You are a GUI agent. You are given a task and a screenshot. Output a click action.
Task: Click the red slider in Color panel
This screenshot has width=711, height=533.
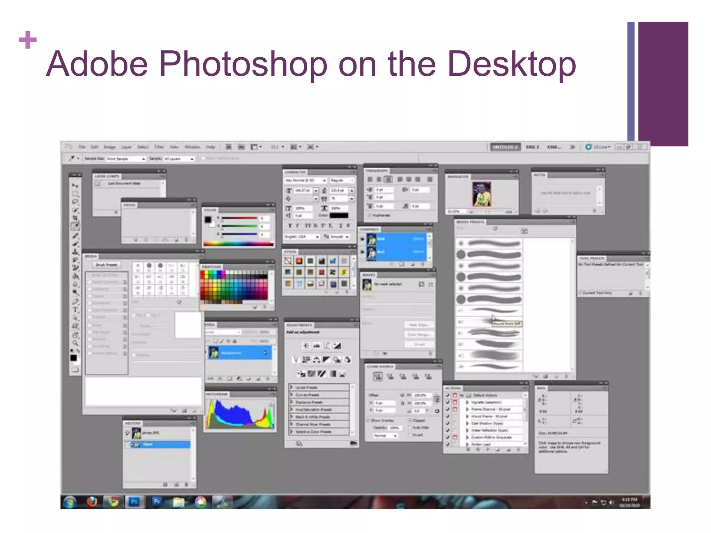tap(239, 218)
